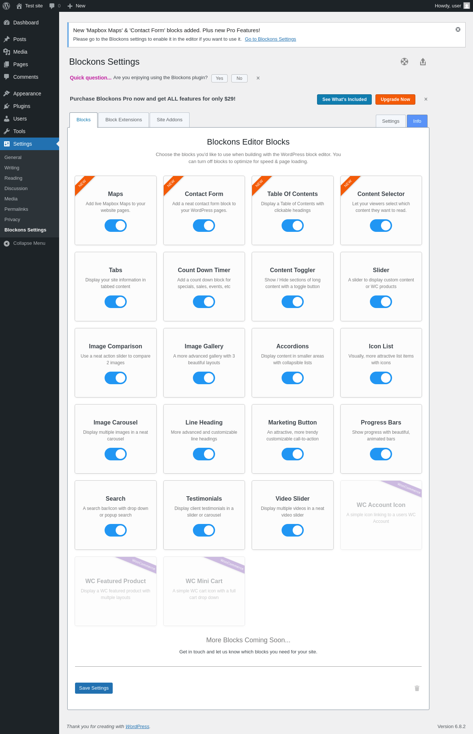Toggle the Line Heading switch

pyautogui.click(x=204, y=454)
